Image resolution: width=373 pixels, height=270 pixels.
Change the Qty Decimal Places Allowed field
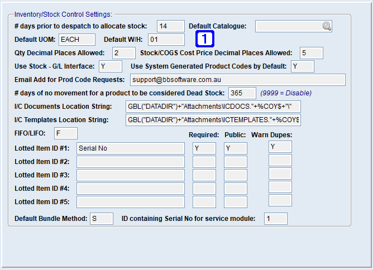coord(124,53)
